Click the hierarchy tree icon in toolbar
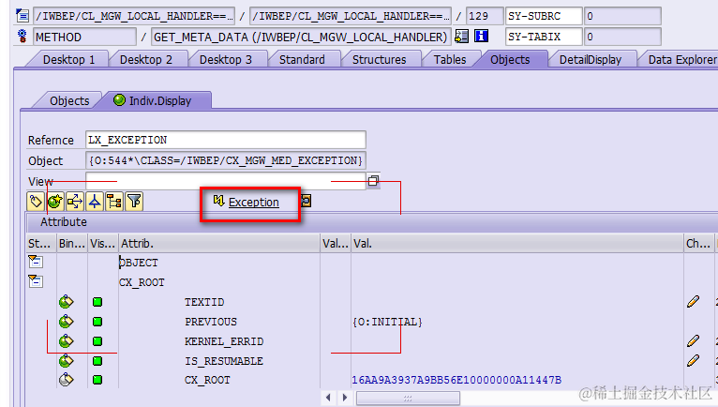Screen dimensions: 718x407 pos(114,202)
